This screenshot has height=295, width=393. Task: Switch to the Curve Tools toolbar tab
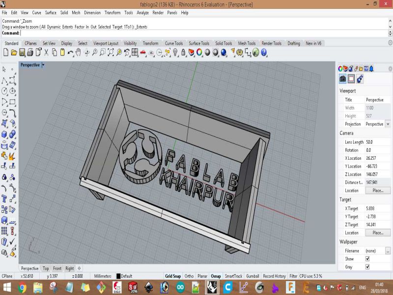click(x=173, y=43)
